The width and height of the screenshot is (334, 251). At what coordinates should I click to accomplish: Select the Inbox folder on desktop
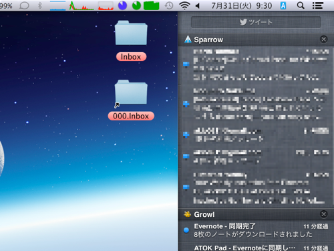[131, 33]
